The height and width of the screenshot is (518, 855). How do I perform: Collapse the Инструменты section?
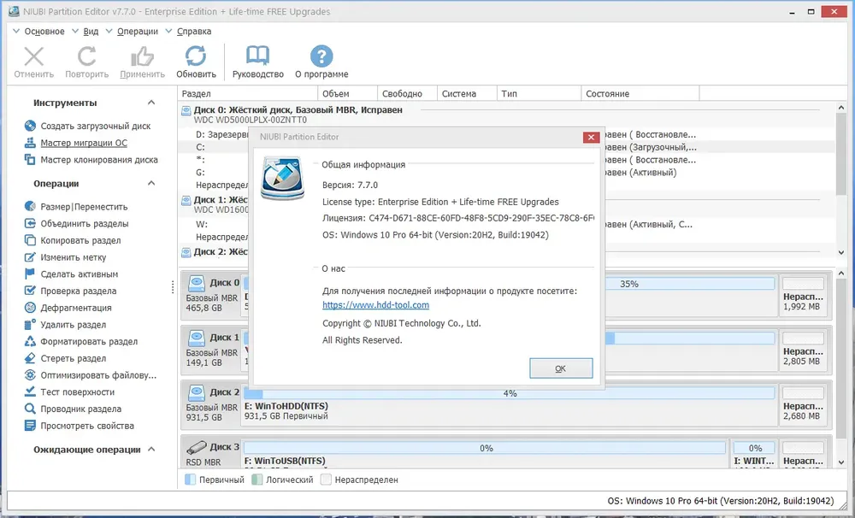(x=151, y=103)
